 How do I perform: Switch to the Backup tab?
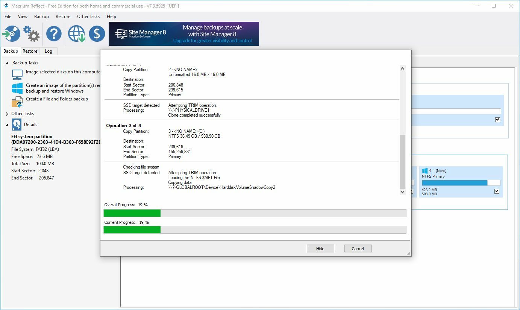coord(11,51)
